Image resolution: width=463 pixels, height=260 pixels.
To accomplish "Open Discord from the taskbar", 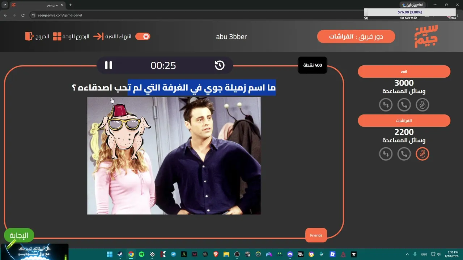I will coord(290,254).
